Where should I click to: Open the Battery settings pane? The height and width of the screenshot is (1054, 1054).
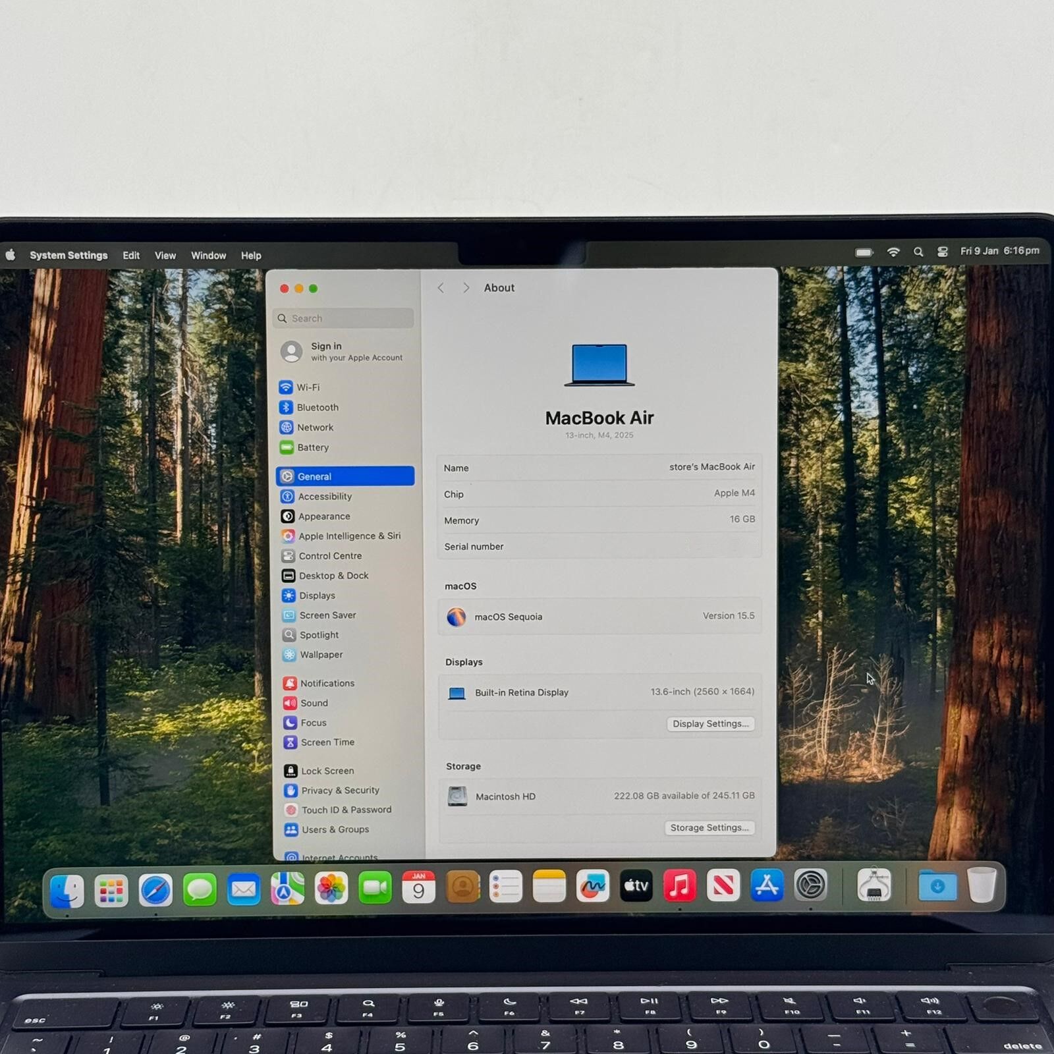[312, 447]
